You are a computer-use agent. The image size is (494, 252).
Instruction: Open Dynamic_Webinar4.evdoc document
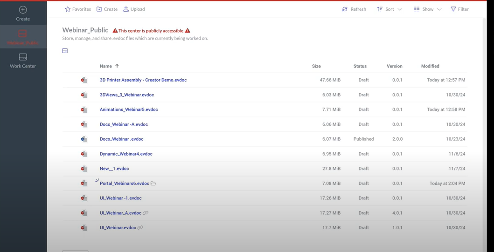[126, 154]
